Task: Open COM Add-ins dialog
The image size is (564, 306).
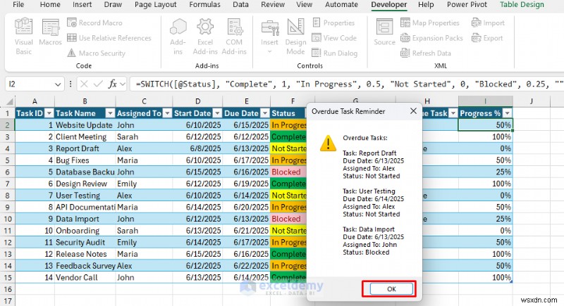Action: tap(234, 37)
